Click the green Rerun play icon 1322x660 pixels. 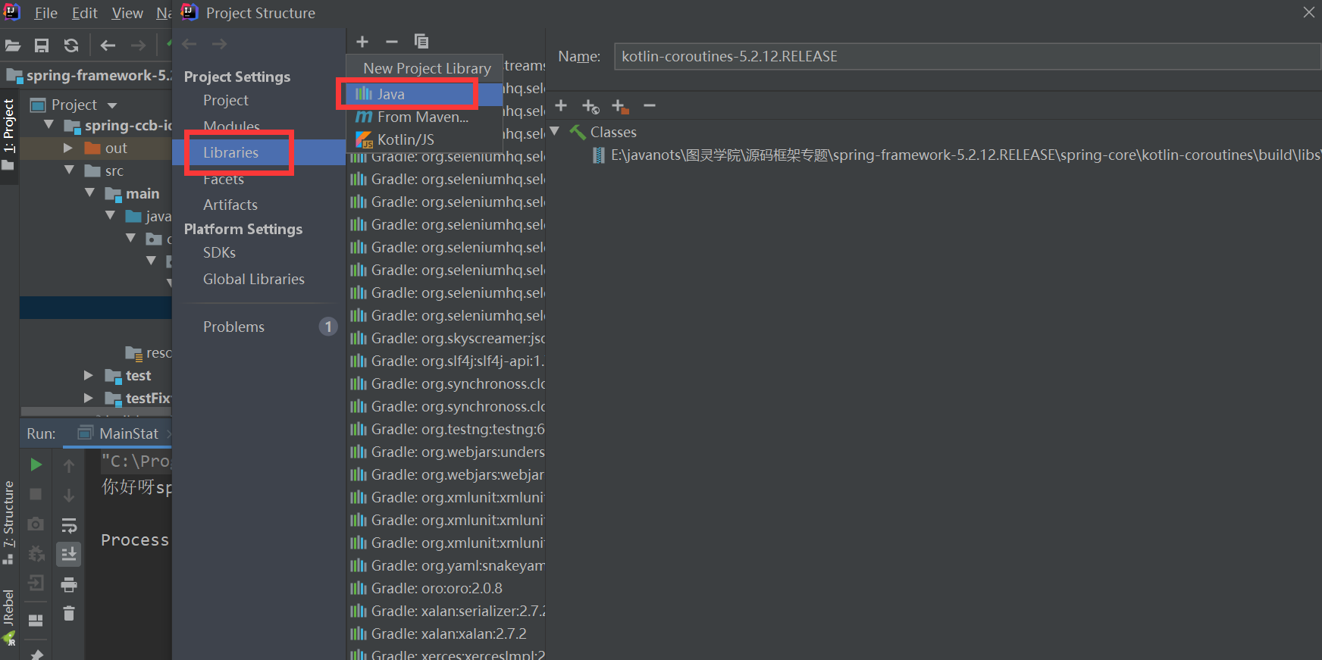point(36,465)
